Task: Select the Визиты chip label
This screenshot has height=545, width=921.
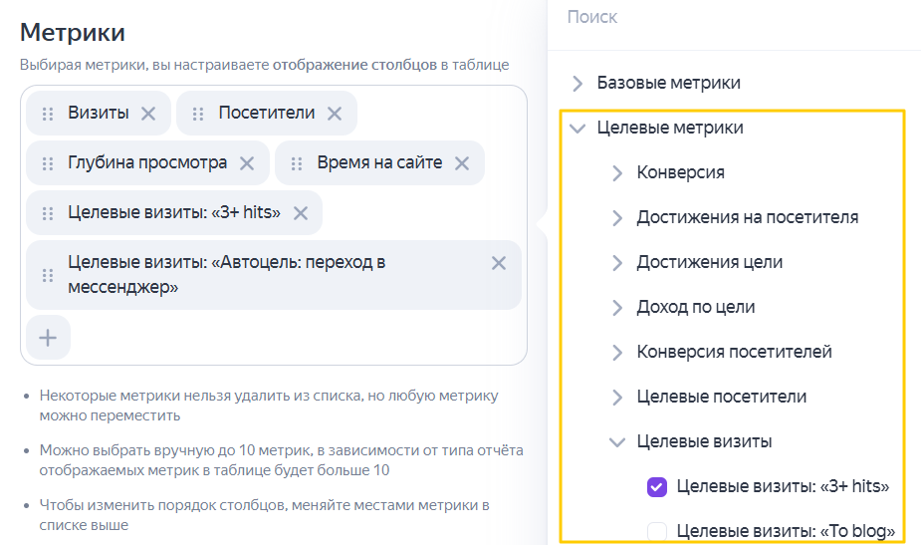Action: [x=99, y=113]
